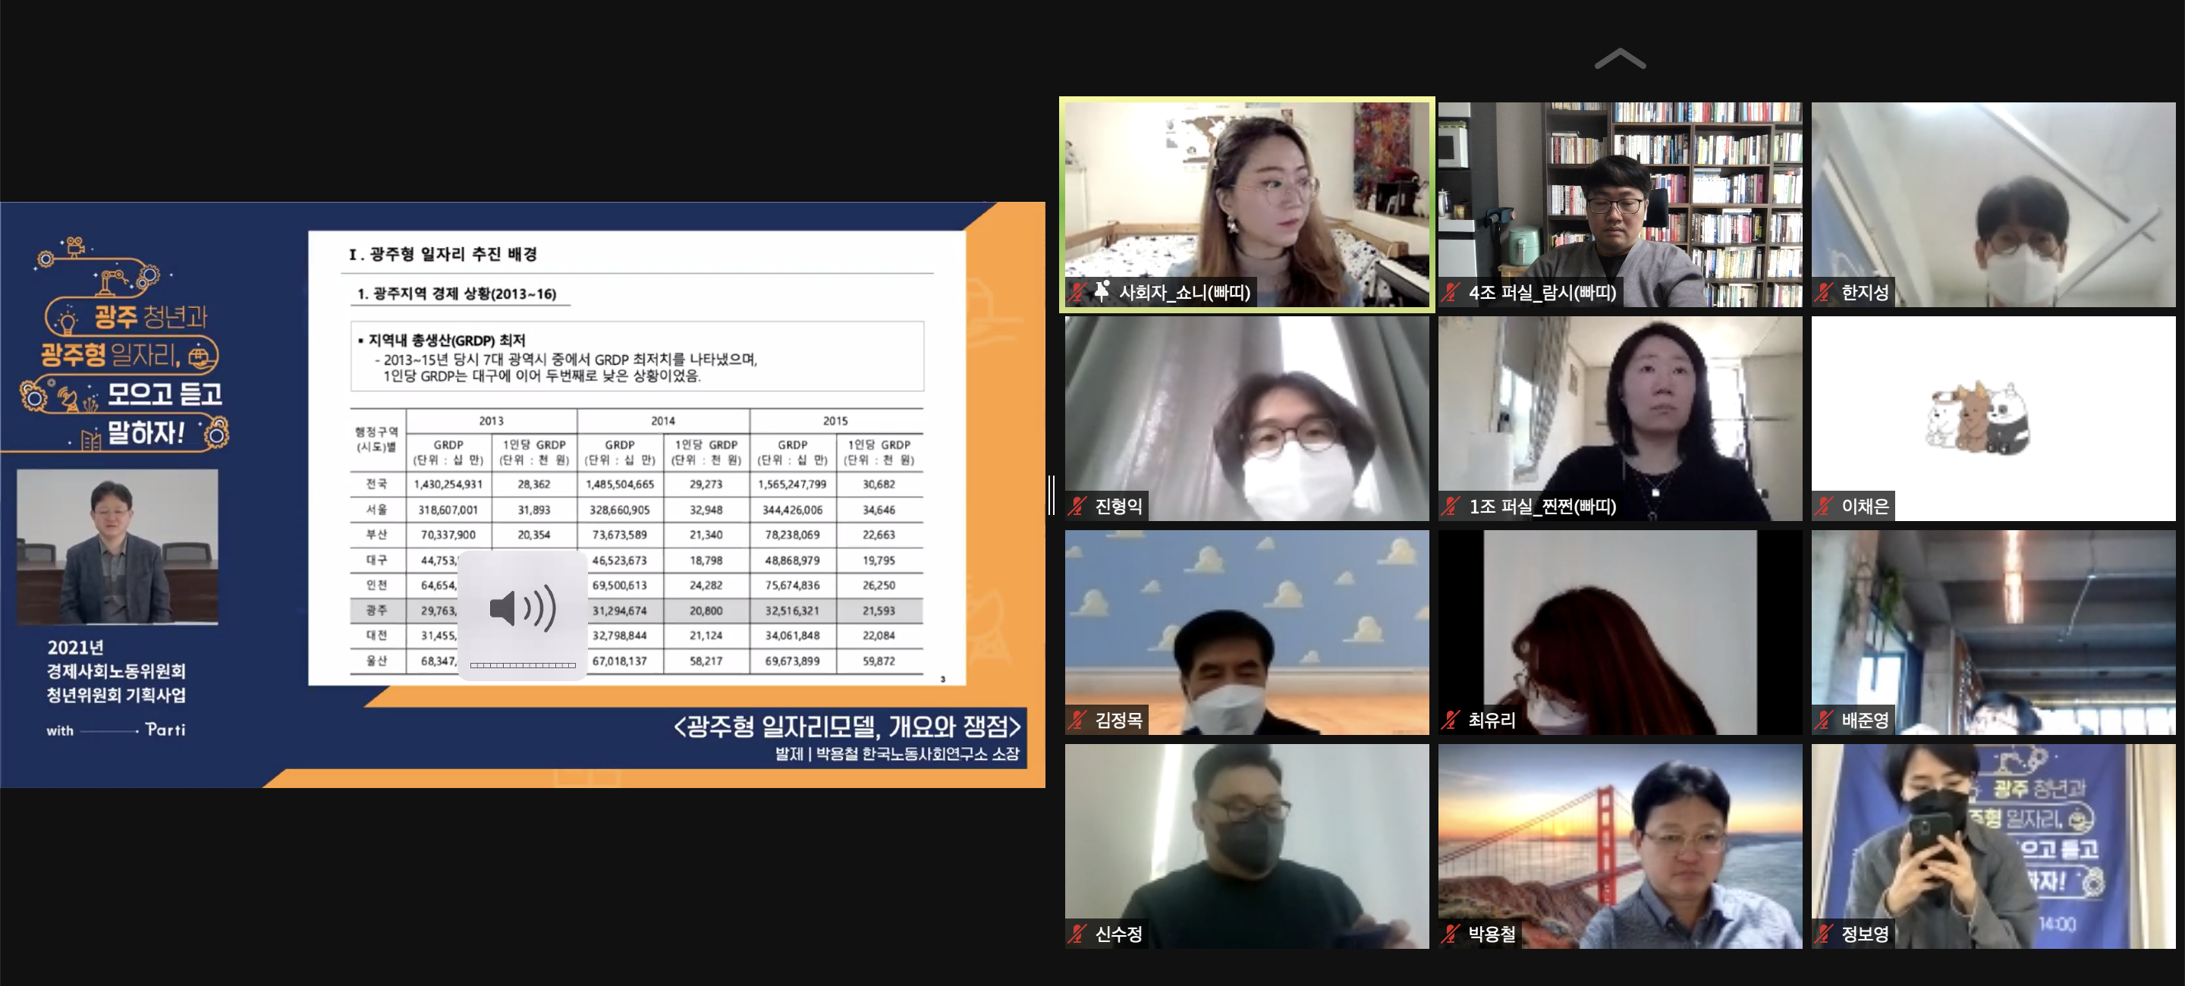
Task: Select the 박용철 video tile
Action: (1619, 846)
